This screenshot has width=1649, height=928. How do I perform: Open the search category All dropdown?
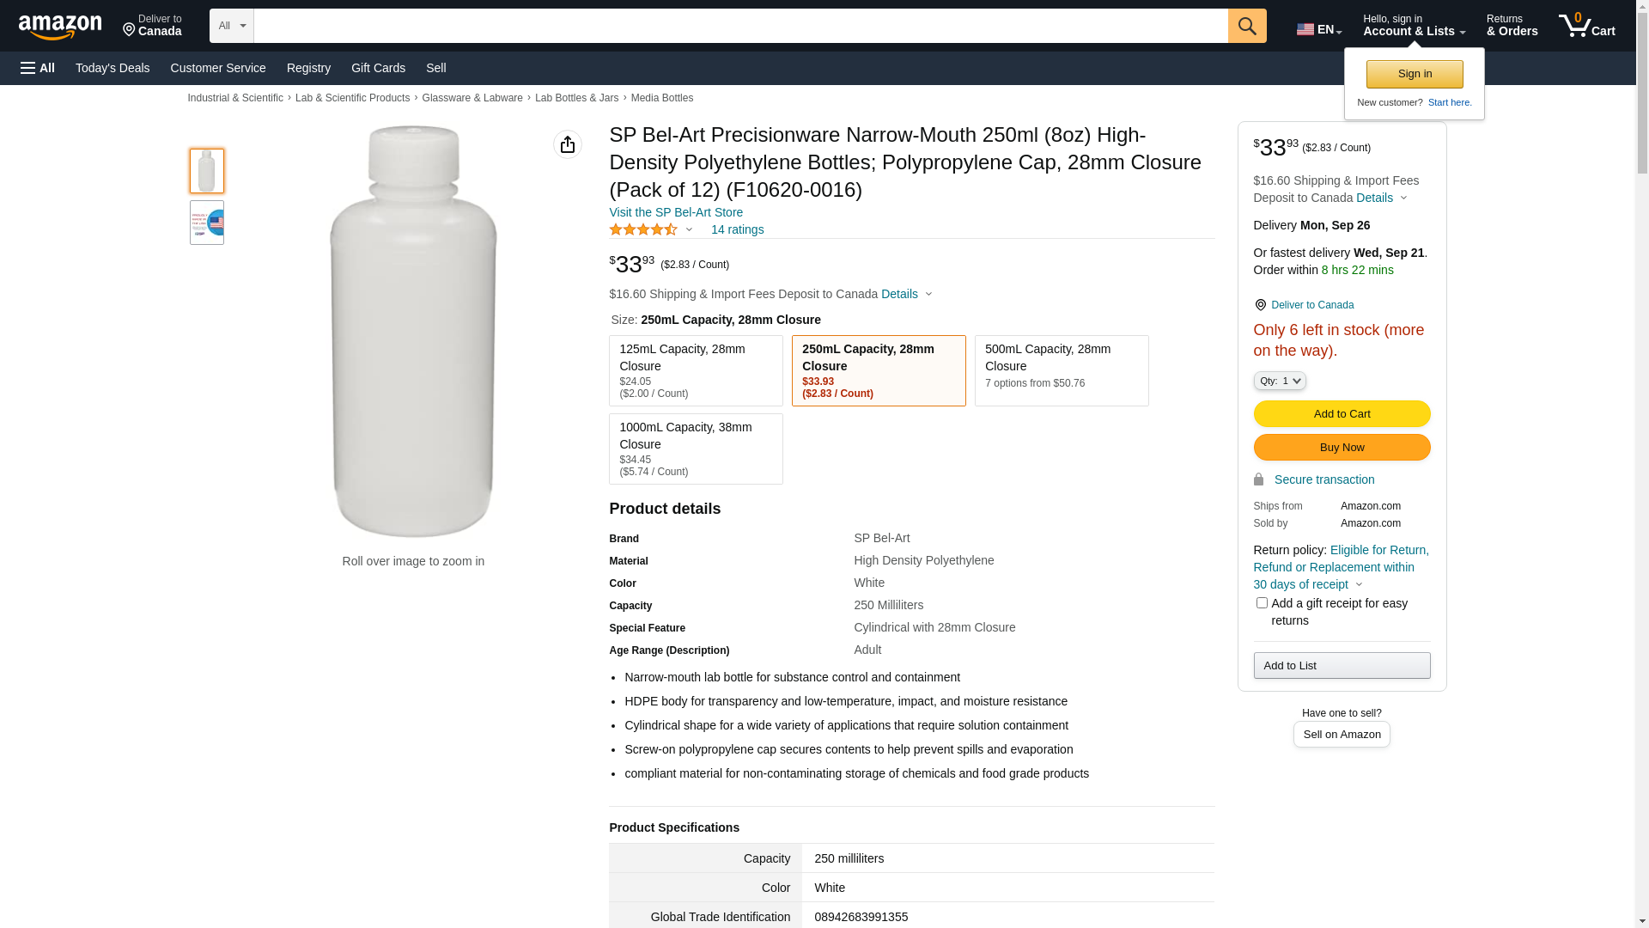tap(231, 26)
